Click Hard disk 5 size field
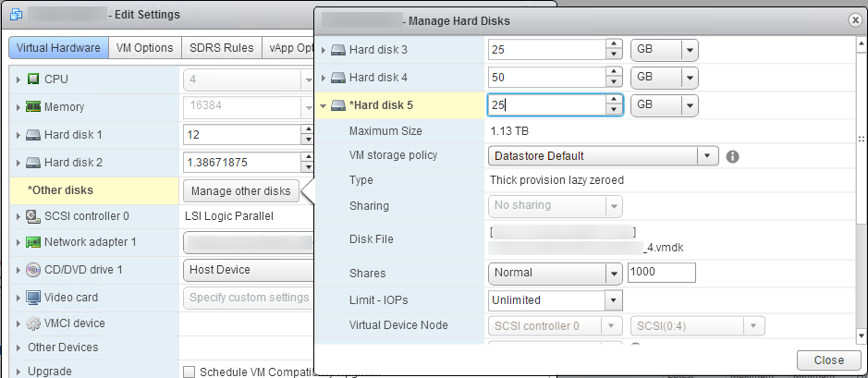This screenshot has height=378, width=868. coord(547,105)
